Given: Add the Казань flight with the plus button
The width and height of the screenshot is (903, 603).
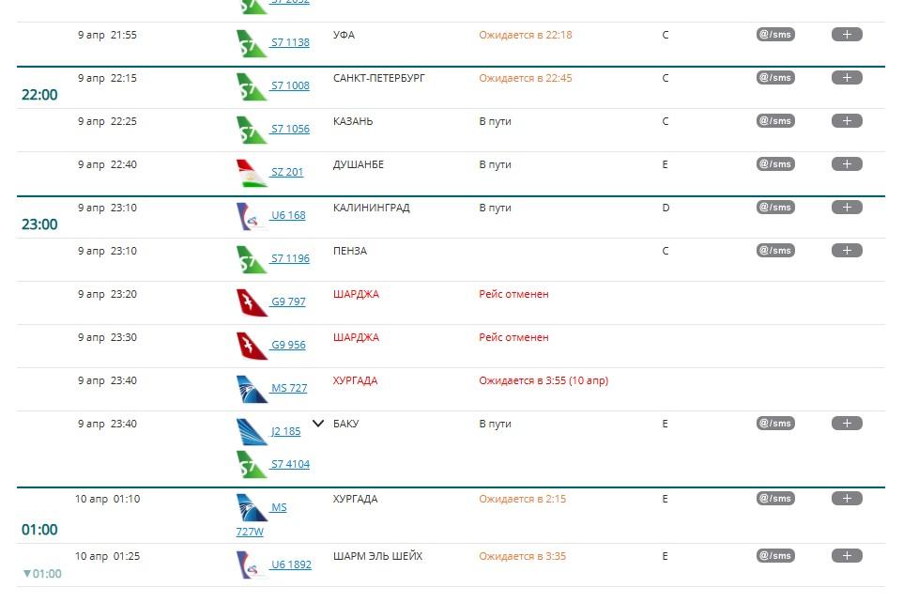Looking at the screenshot, I should [846, 121].
